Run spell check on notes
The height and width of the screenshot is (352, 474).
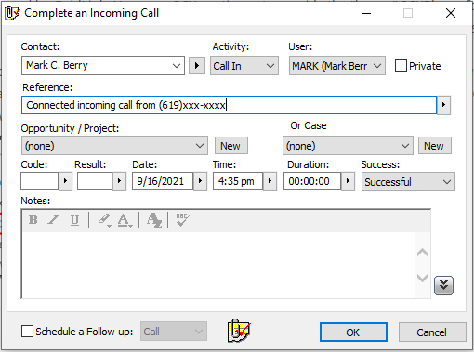pos(182,219)
